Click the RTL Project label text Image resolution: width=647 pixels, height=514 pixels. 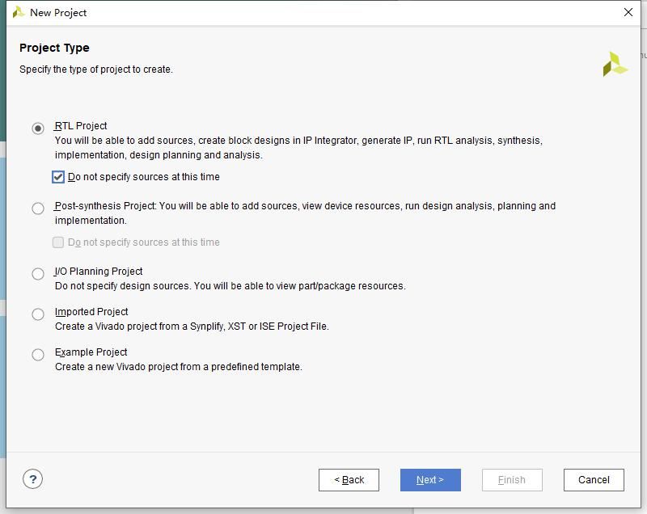(81, 126)
